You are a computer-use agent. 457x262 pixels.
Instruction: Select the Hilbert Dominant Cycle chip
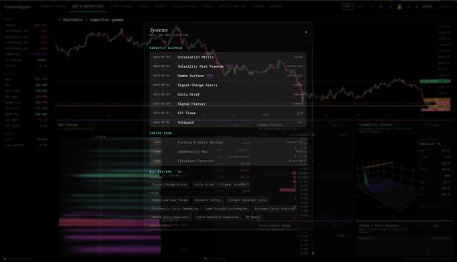point(247,200)
